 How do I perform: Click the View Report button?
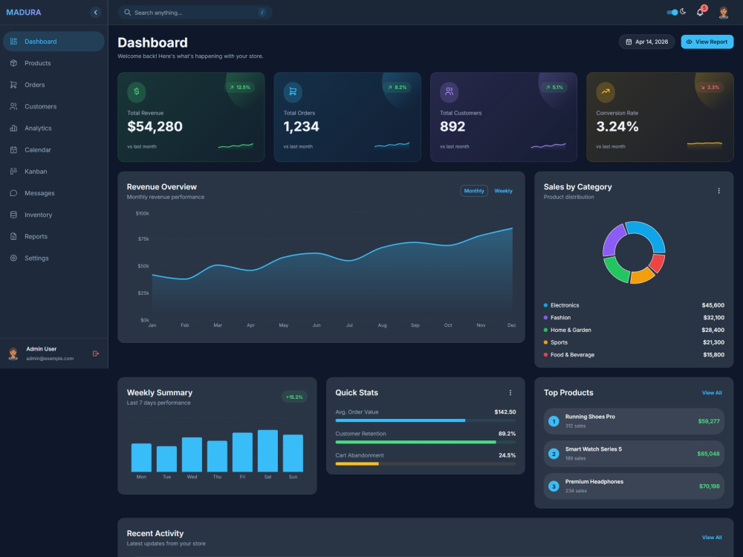[x=707, y=42]
